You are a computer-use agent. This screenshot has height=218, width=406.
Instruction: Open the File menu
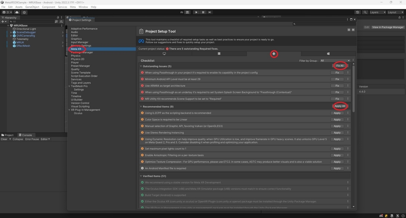click(x=3, y=7)
